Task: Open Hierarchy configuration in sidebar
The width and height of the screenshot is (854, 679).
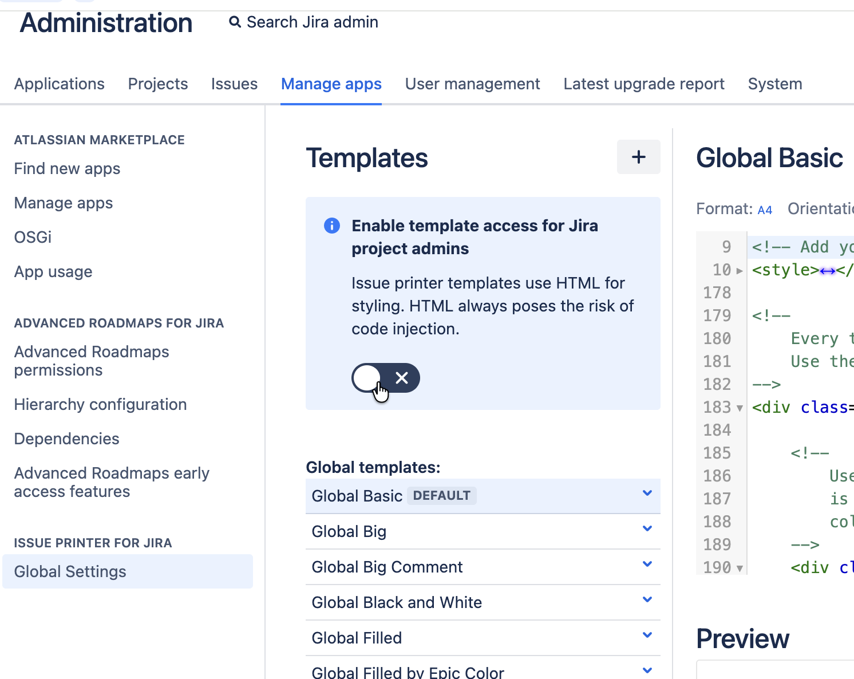Action: click(x=100, y=405)
